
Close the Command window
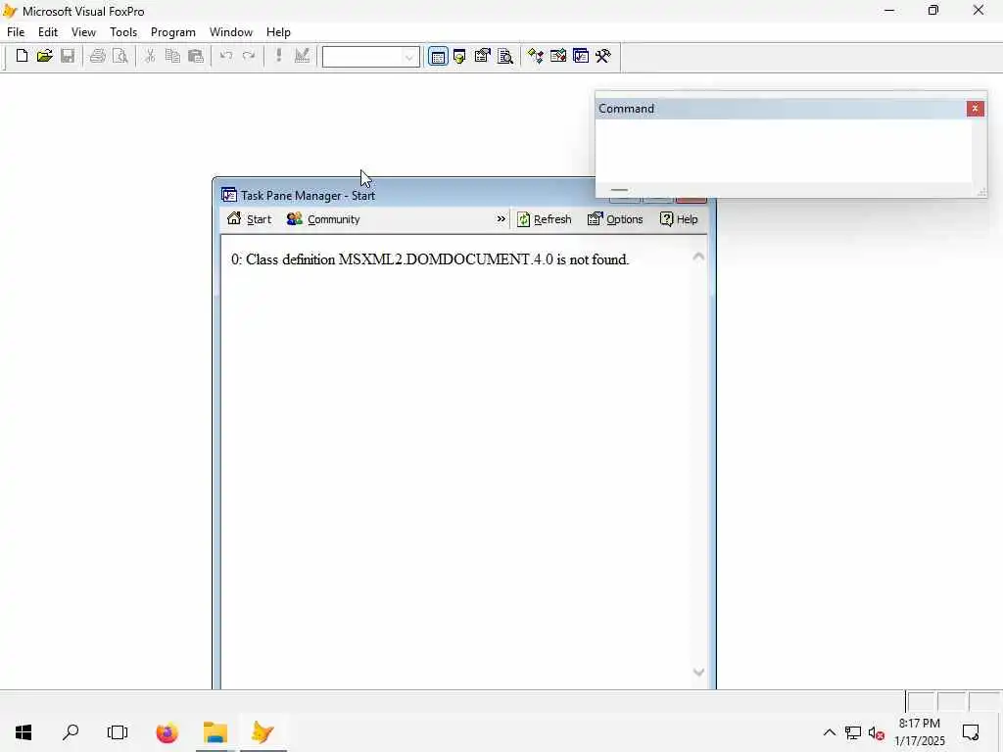pos(975,109)
